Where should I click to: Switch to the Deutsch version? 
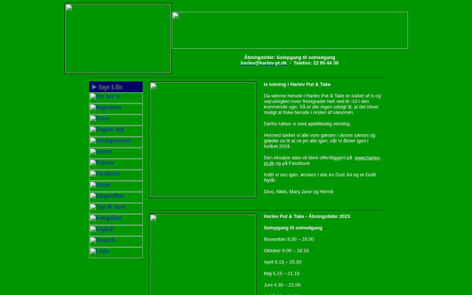tap(116, 242)
